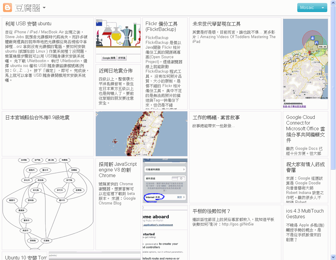Open the 近兩日地震分佈 post
This screenshot has width=336, height=260.
click(x=118, y=87)
